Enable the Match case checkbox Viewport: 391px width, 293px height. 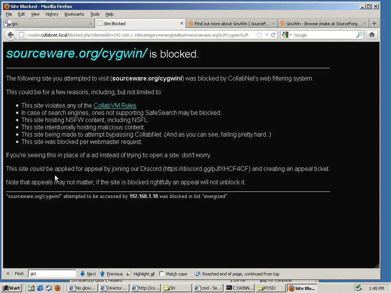pyautogui.click(x=162, y=274)
